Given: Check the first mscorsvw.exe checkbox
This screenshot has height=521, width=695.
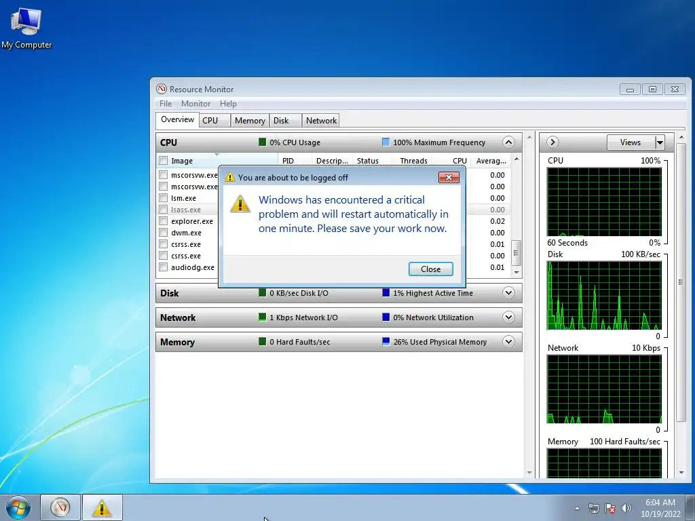Looking at the screenshot, I should 163,175.
